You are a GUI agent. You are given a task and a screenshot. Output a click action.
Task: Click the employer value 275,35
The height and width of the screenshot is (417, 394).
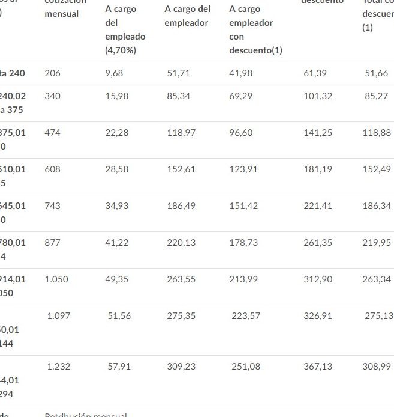pos(182,316)
